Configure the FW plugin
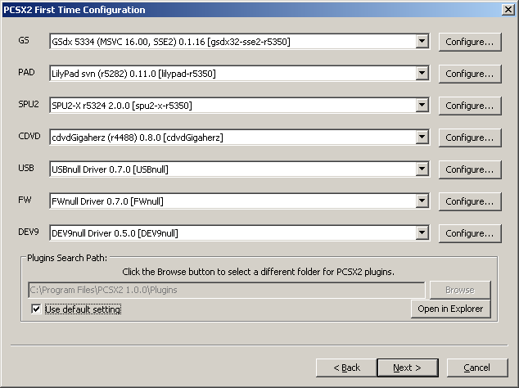519x388 pixels. point(470,201)
